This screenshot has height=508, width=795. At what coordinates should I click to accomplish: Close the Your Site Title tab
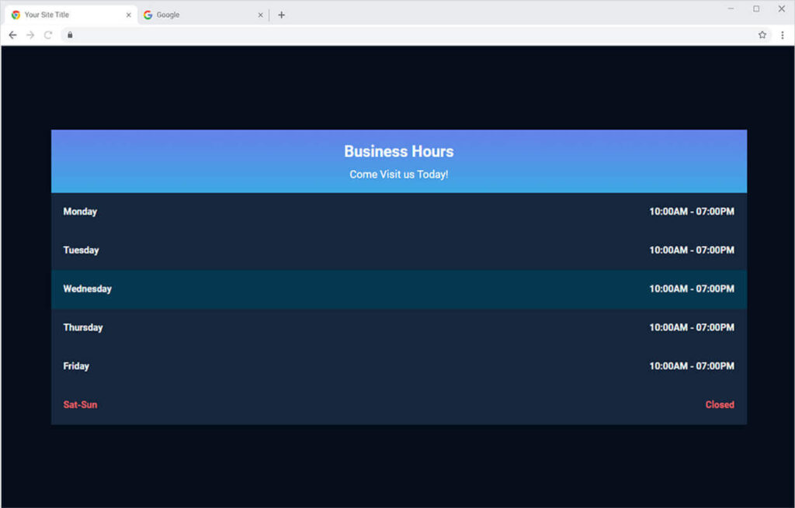click(x=129, y=15)
